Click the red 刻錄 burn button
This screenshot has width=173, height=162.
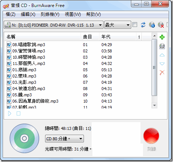coord(151,136)
